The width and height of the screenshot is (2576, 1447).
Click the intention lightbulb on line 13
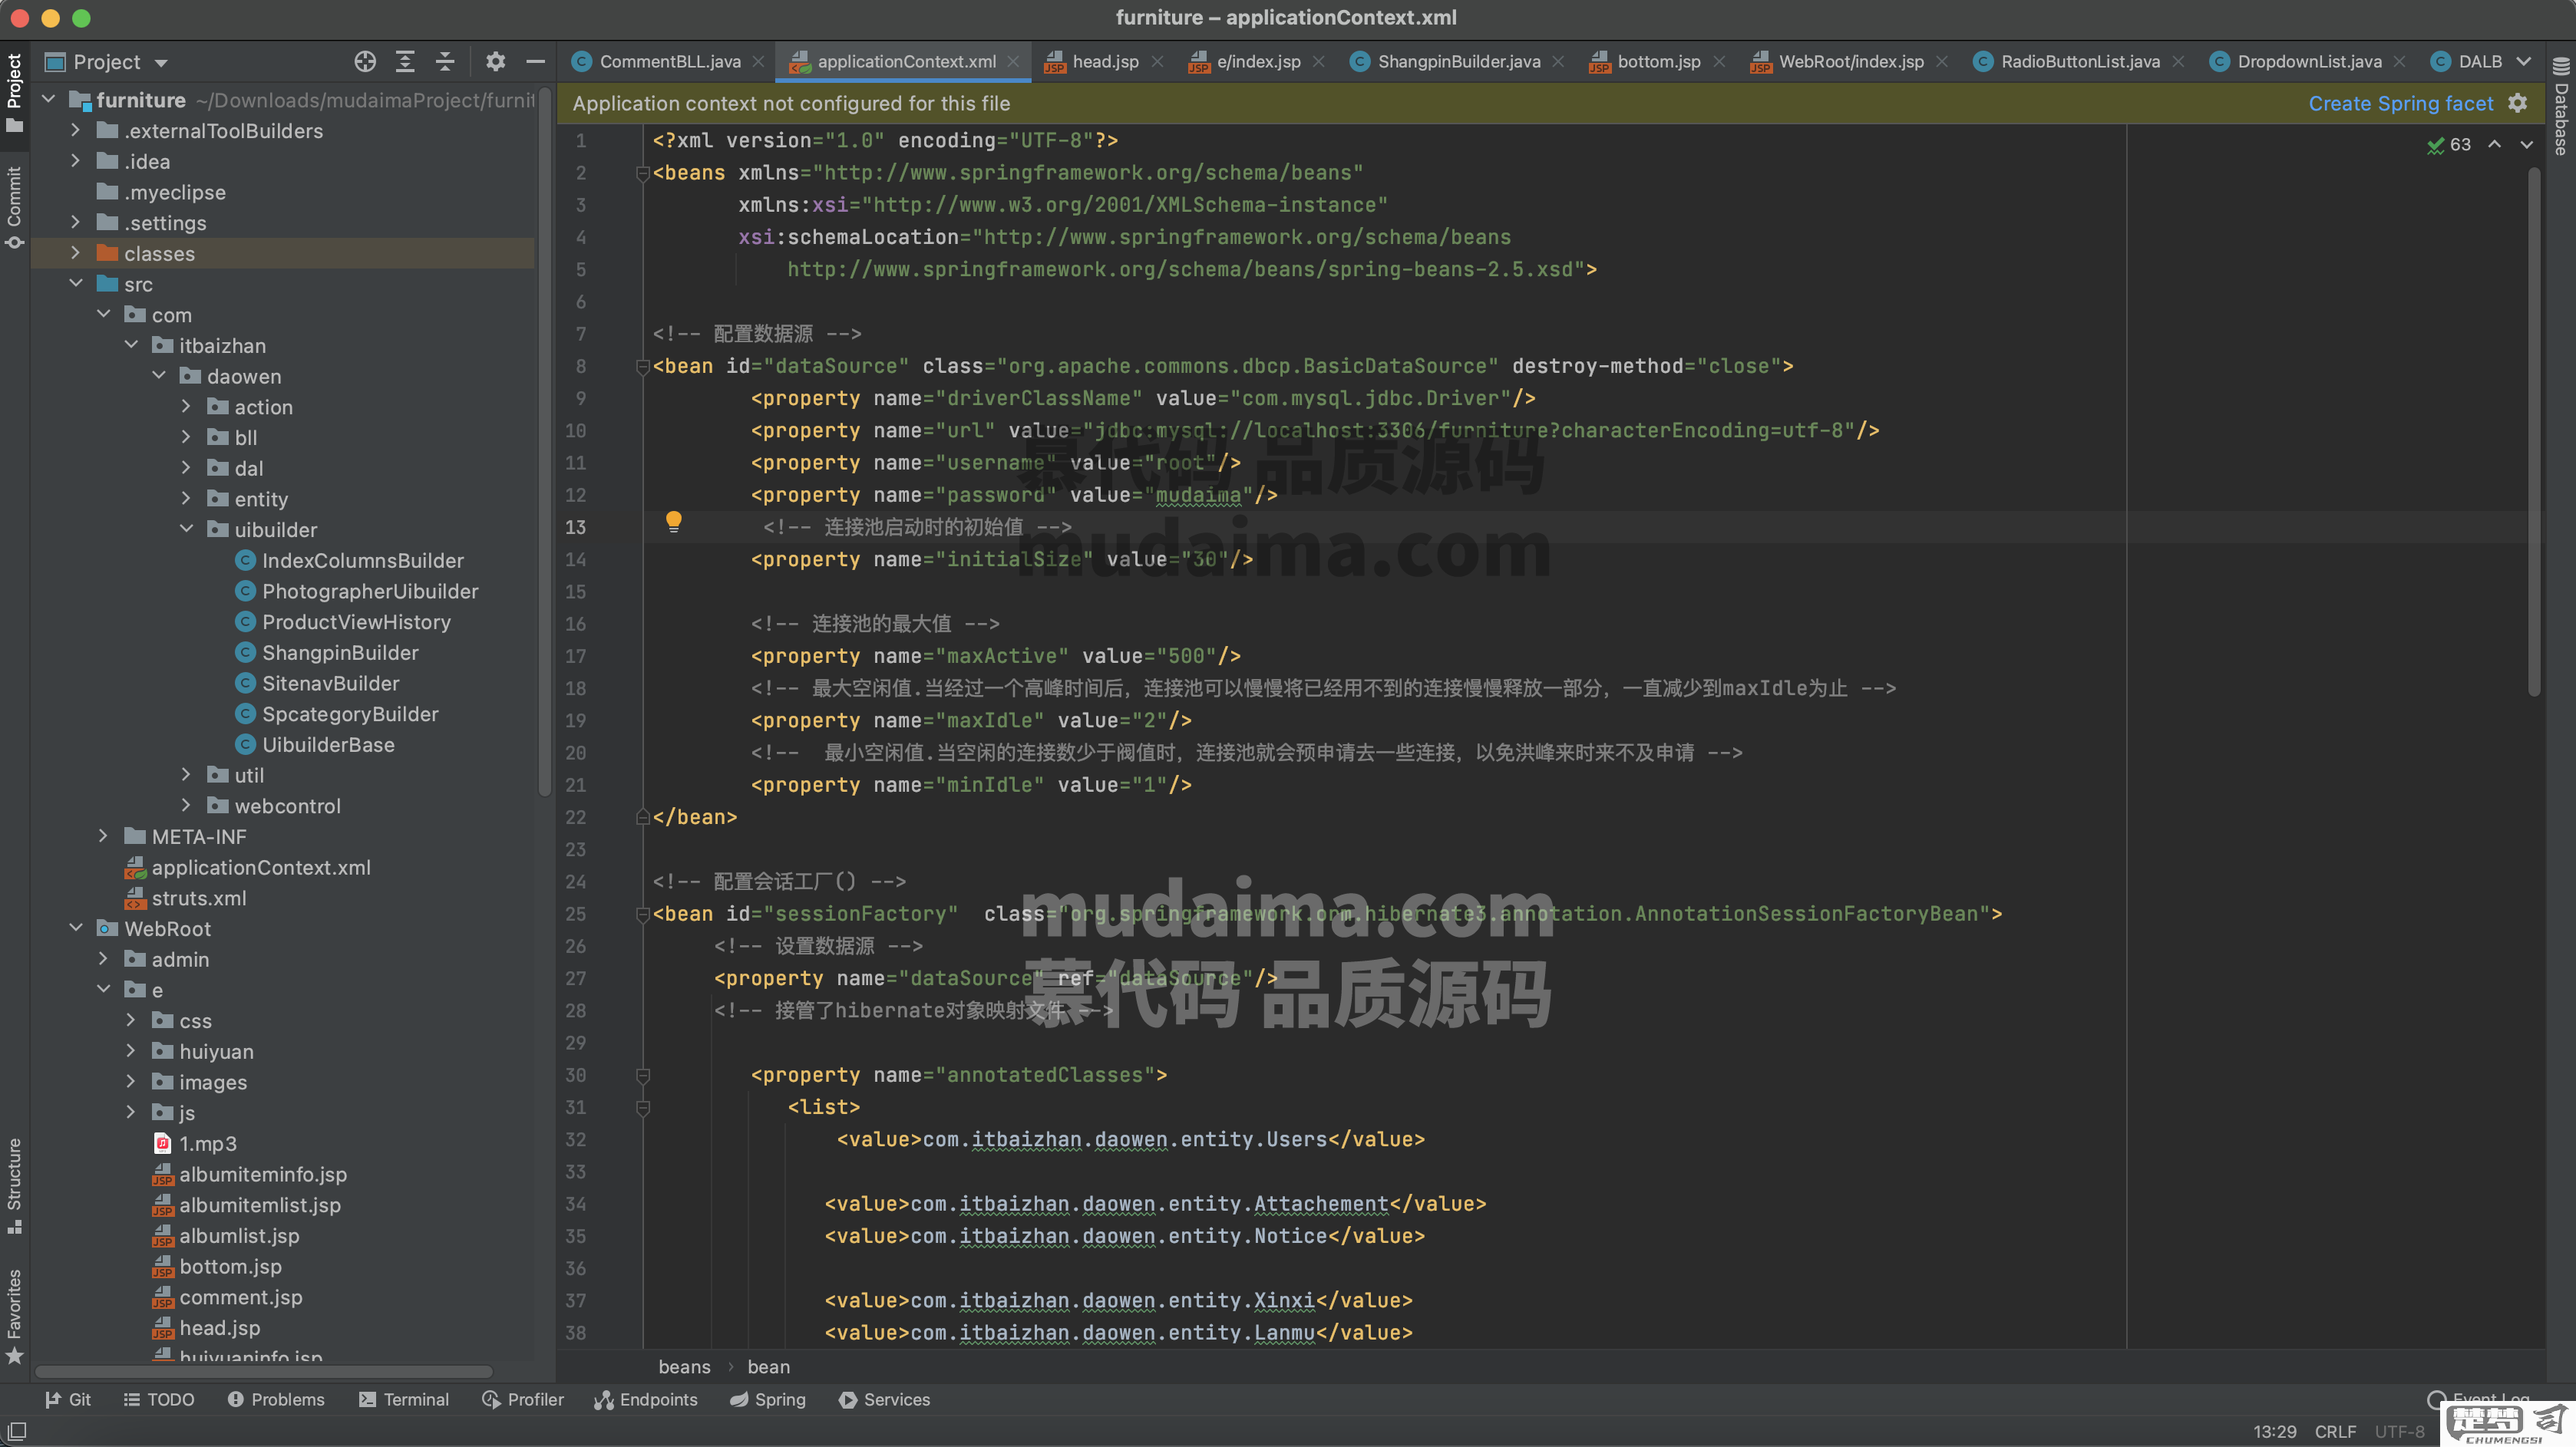click(674, 521)
